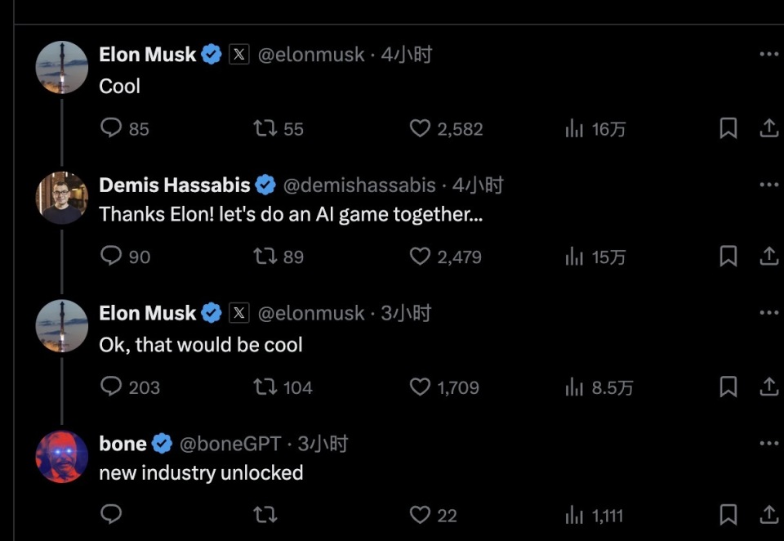Open more options on bone's tweet
The width and height of the screenshot is (784, 541).
tap(768, 444)
